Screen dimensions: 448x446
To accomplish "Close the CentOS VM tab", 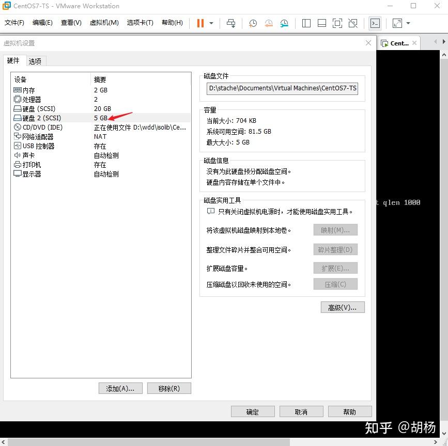I will (x=414, y=43).
